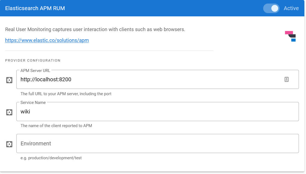
Task: Select the PROVIDER CONFIGURATION heading
Action: click(33, 60)
